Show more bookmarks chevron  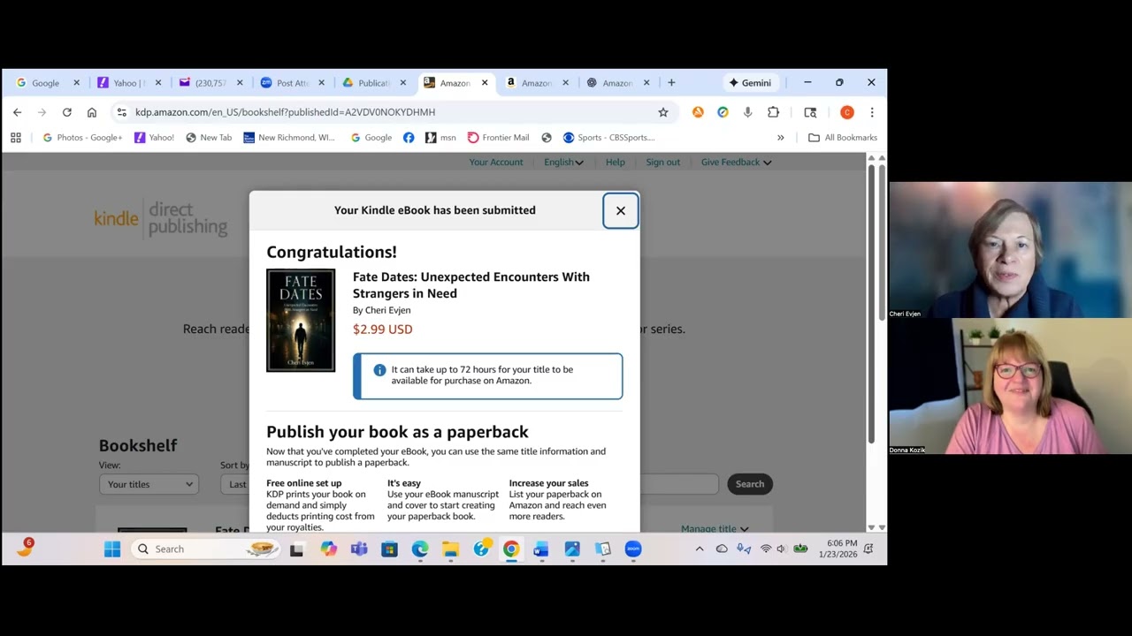click(780, 137)
